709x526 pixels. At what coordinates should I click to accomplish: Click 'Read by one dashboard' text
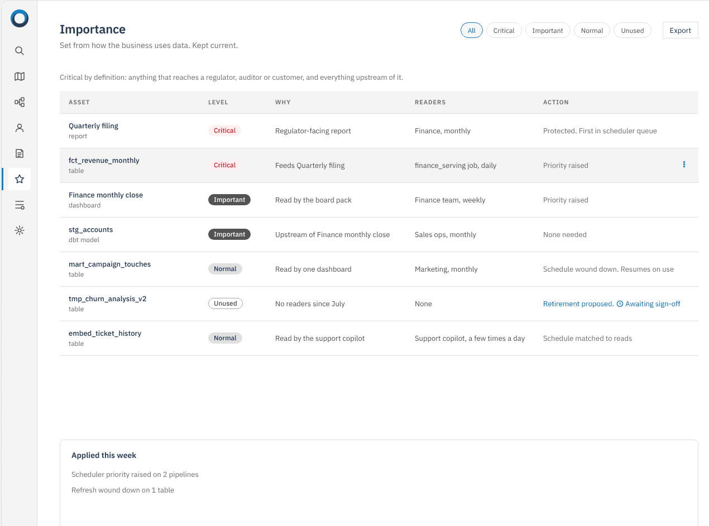tap(313, 269)
